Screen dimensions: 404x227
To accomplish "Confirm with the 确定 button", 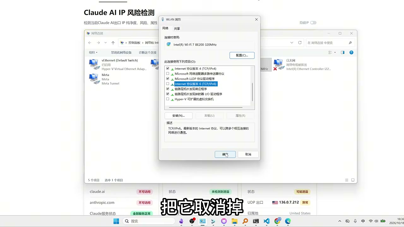I will click(225, 154).
